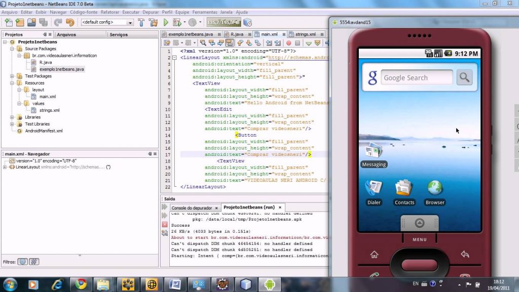Collapse the code fold at LinearLayout line
Viewport: 519px width, 292px height.
[174, 58]
